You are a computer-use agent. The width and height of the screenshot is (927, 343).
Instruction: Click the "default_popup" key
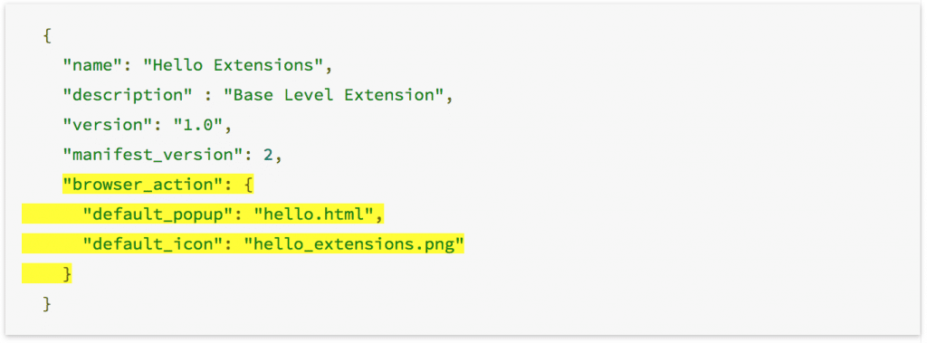pyautogui.click(x=158, y=214)
